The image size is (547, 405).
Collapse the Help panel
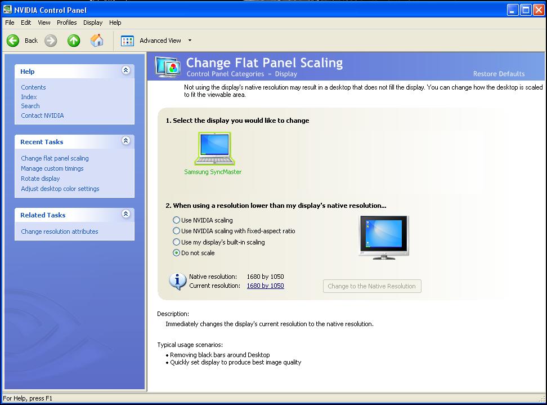[125, 70]
